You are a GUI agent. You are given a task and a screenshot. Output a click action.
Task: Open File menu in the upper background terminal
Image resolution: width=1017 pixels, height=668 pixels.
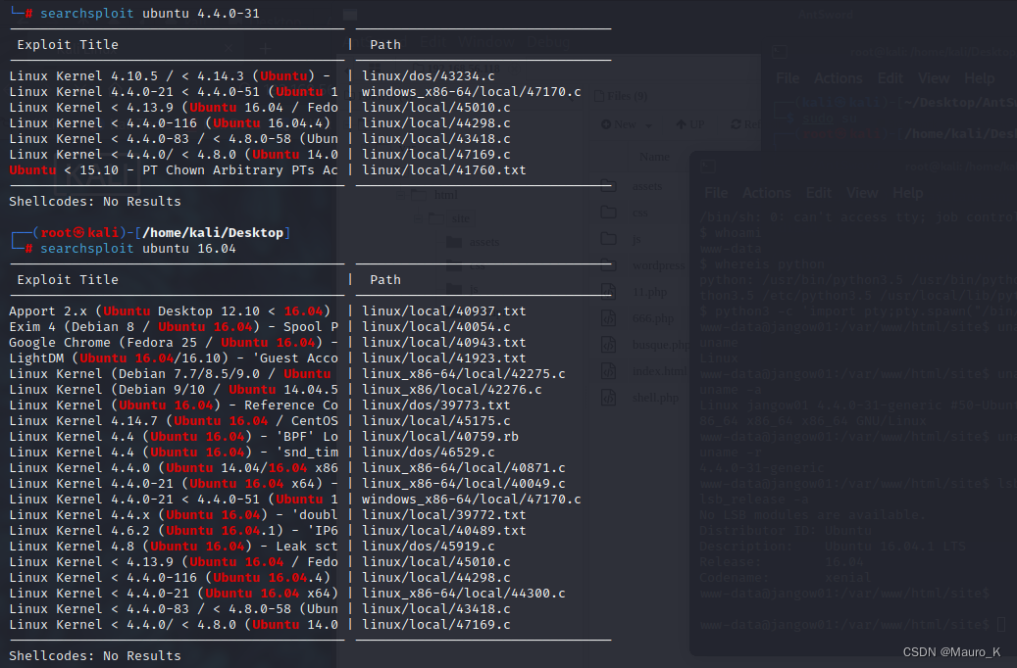(x=788, y=78)
